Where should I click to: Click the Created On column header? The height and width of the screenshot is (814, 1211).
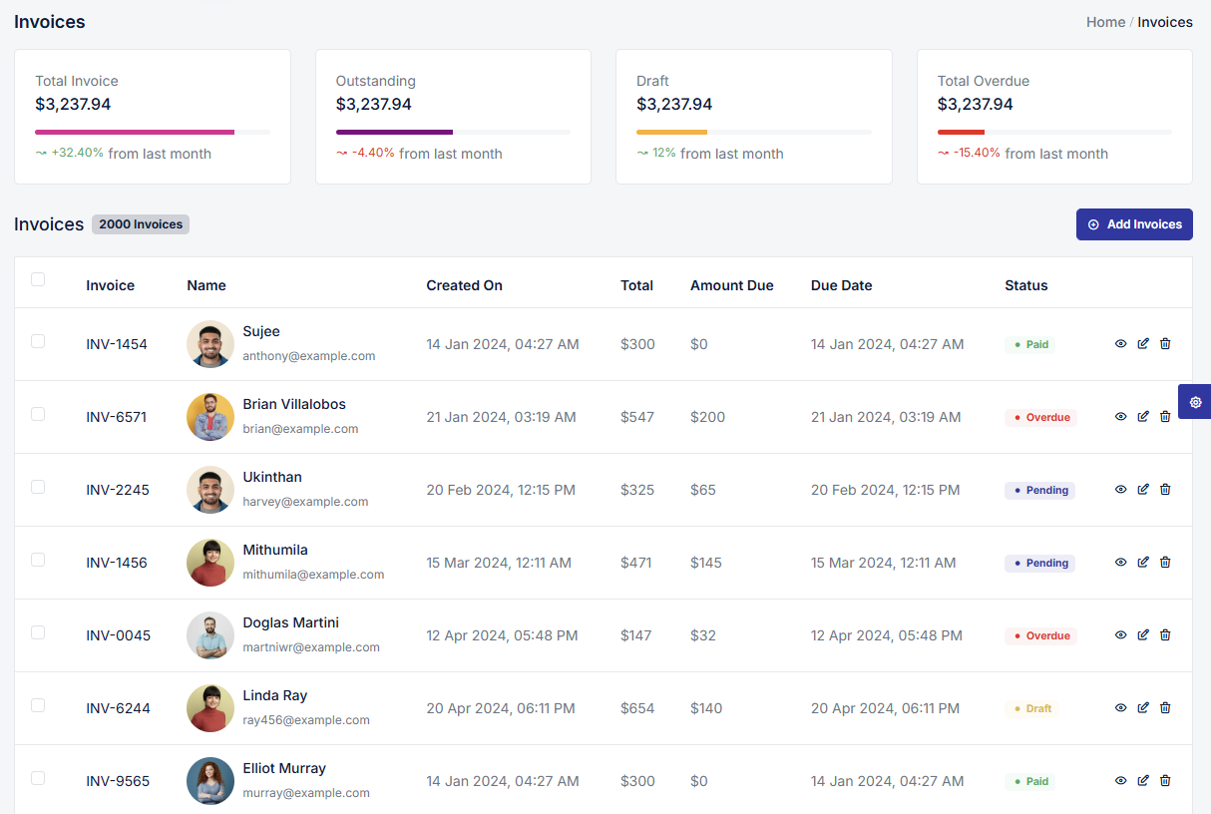click(x=465, y=285)
